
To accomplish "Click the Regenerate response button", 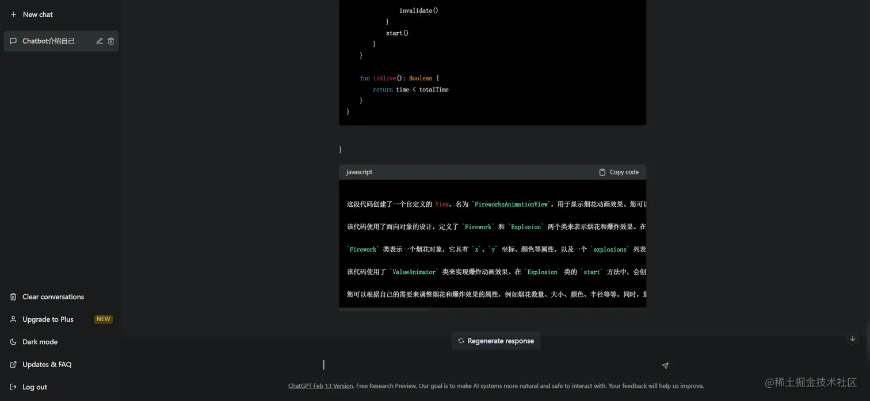I will [x=496, y=341].
